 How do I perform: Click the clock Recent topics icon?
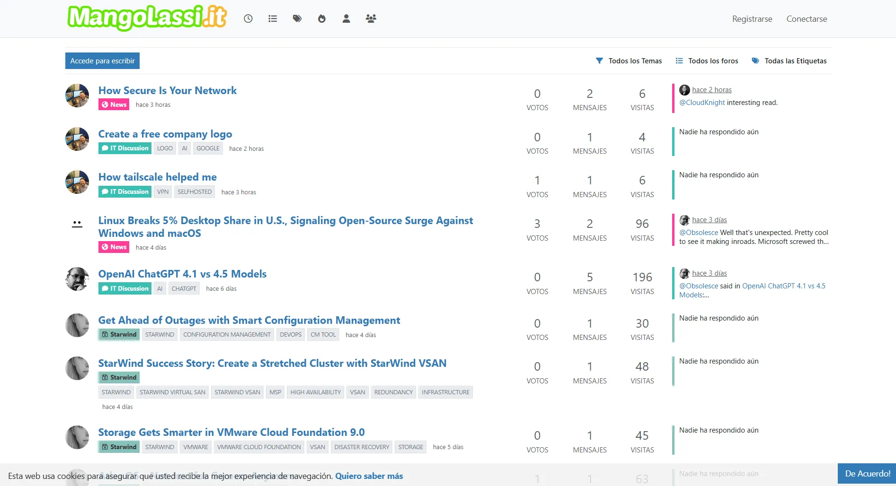pos(248,18)
